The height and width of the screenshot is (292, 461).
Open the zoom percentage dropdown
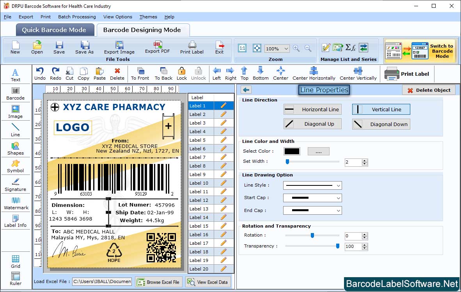(x=286, y=48)
